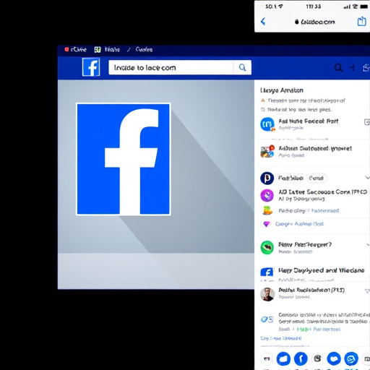Viewport: 370px width, 370px height.
Task: Expand the chevron on green avatar row
Action: pyautogui.click(x=368, y=245)
